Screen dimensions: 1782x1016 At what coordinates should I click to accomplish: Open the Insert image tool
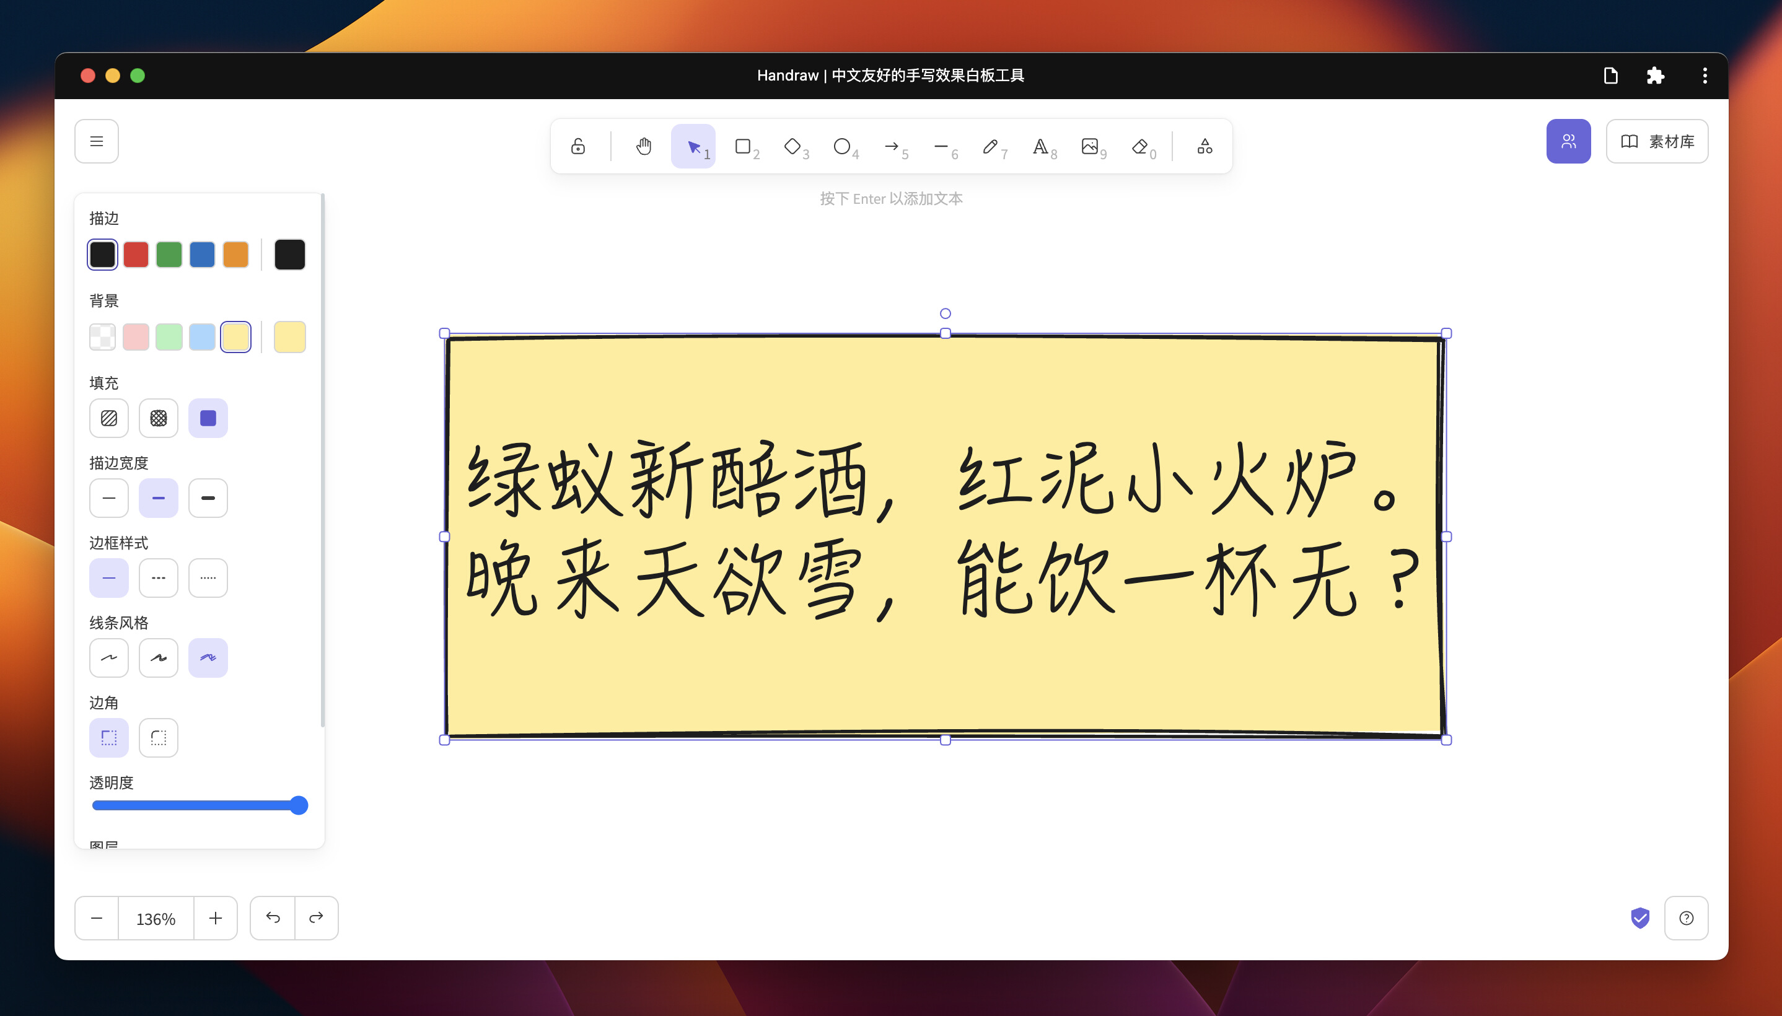coord(1091,146)
